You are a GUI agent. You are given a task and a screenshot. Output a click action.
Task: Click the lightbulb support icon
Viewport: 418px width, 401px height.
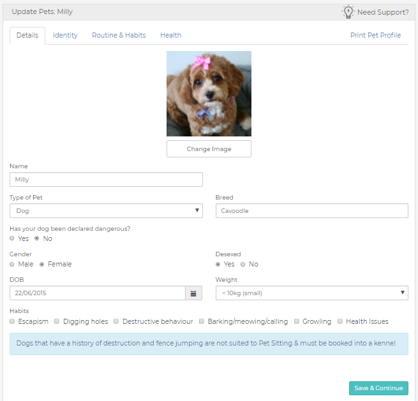348,11
